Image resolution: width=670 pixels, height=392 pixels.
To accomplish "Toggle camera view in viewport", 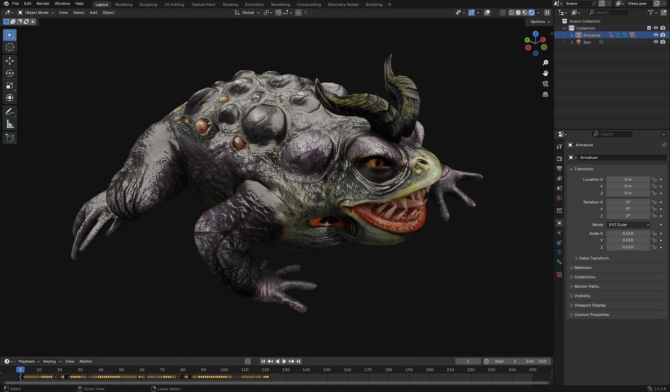I will point(545,84).
